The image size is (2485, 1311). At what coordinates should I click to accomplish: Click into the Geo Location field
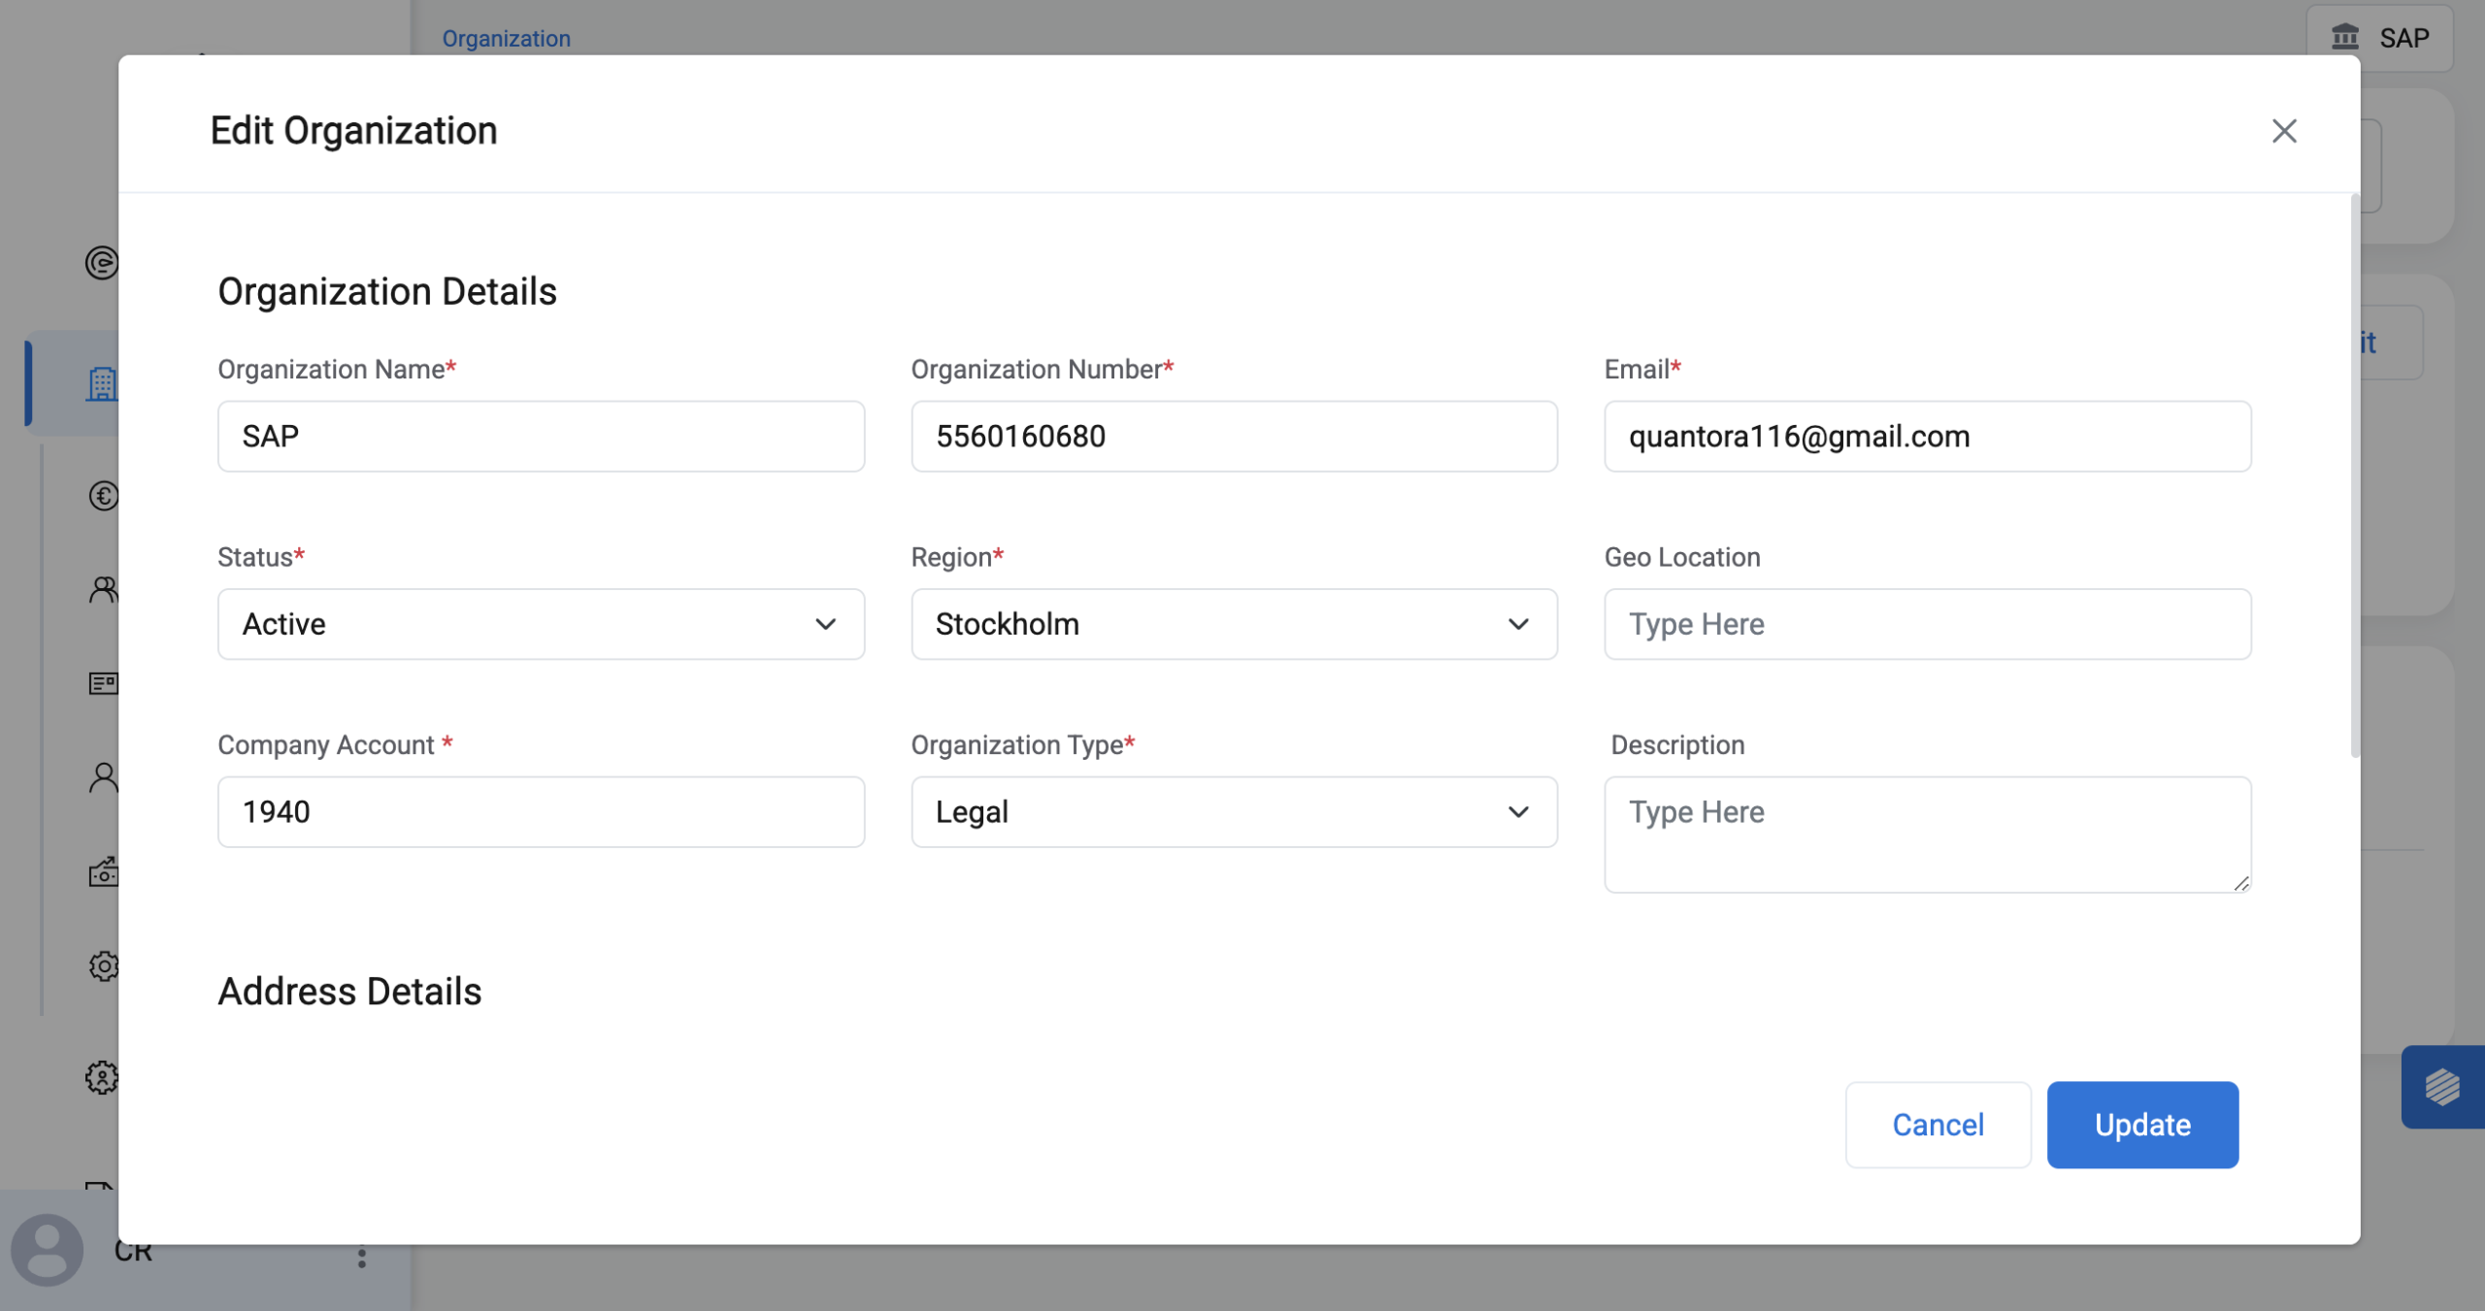1927,624
